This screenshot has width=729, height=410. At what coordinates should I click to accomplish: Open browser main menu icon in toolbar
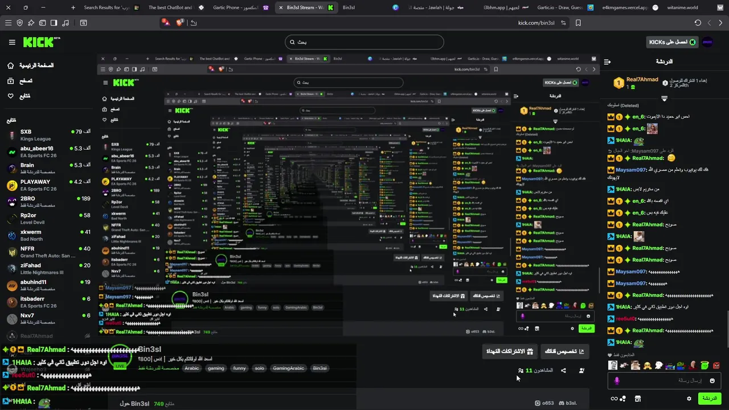click(8, 23)
